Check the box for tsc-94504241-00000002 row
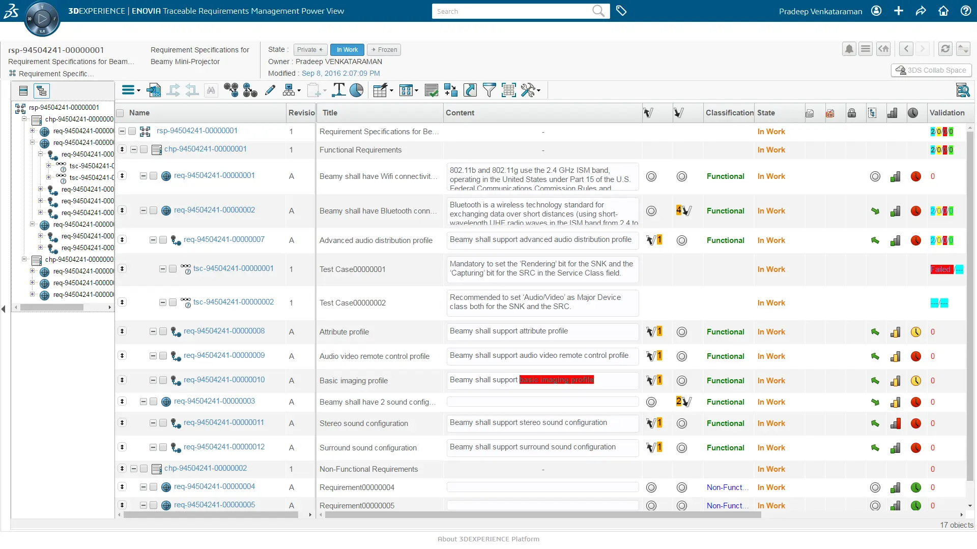977x549 pixels. point(173,302)
